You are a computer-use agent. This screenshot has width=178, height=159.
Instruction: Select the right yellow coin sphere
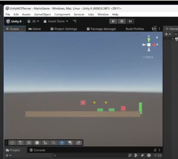click(x=106, y=103)
